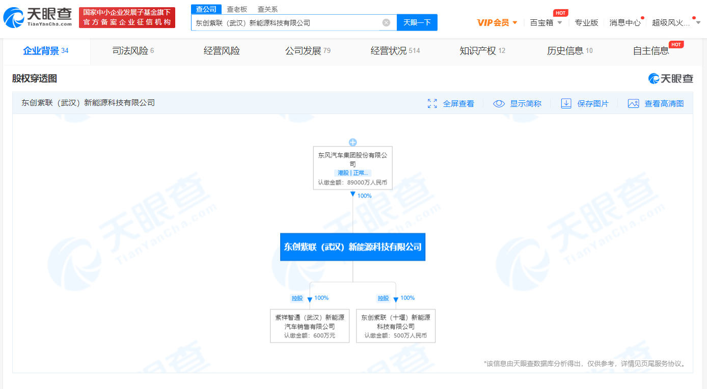Switch to 查关系 search tab
Screen dimensions: 707x389
(268, 9)
